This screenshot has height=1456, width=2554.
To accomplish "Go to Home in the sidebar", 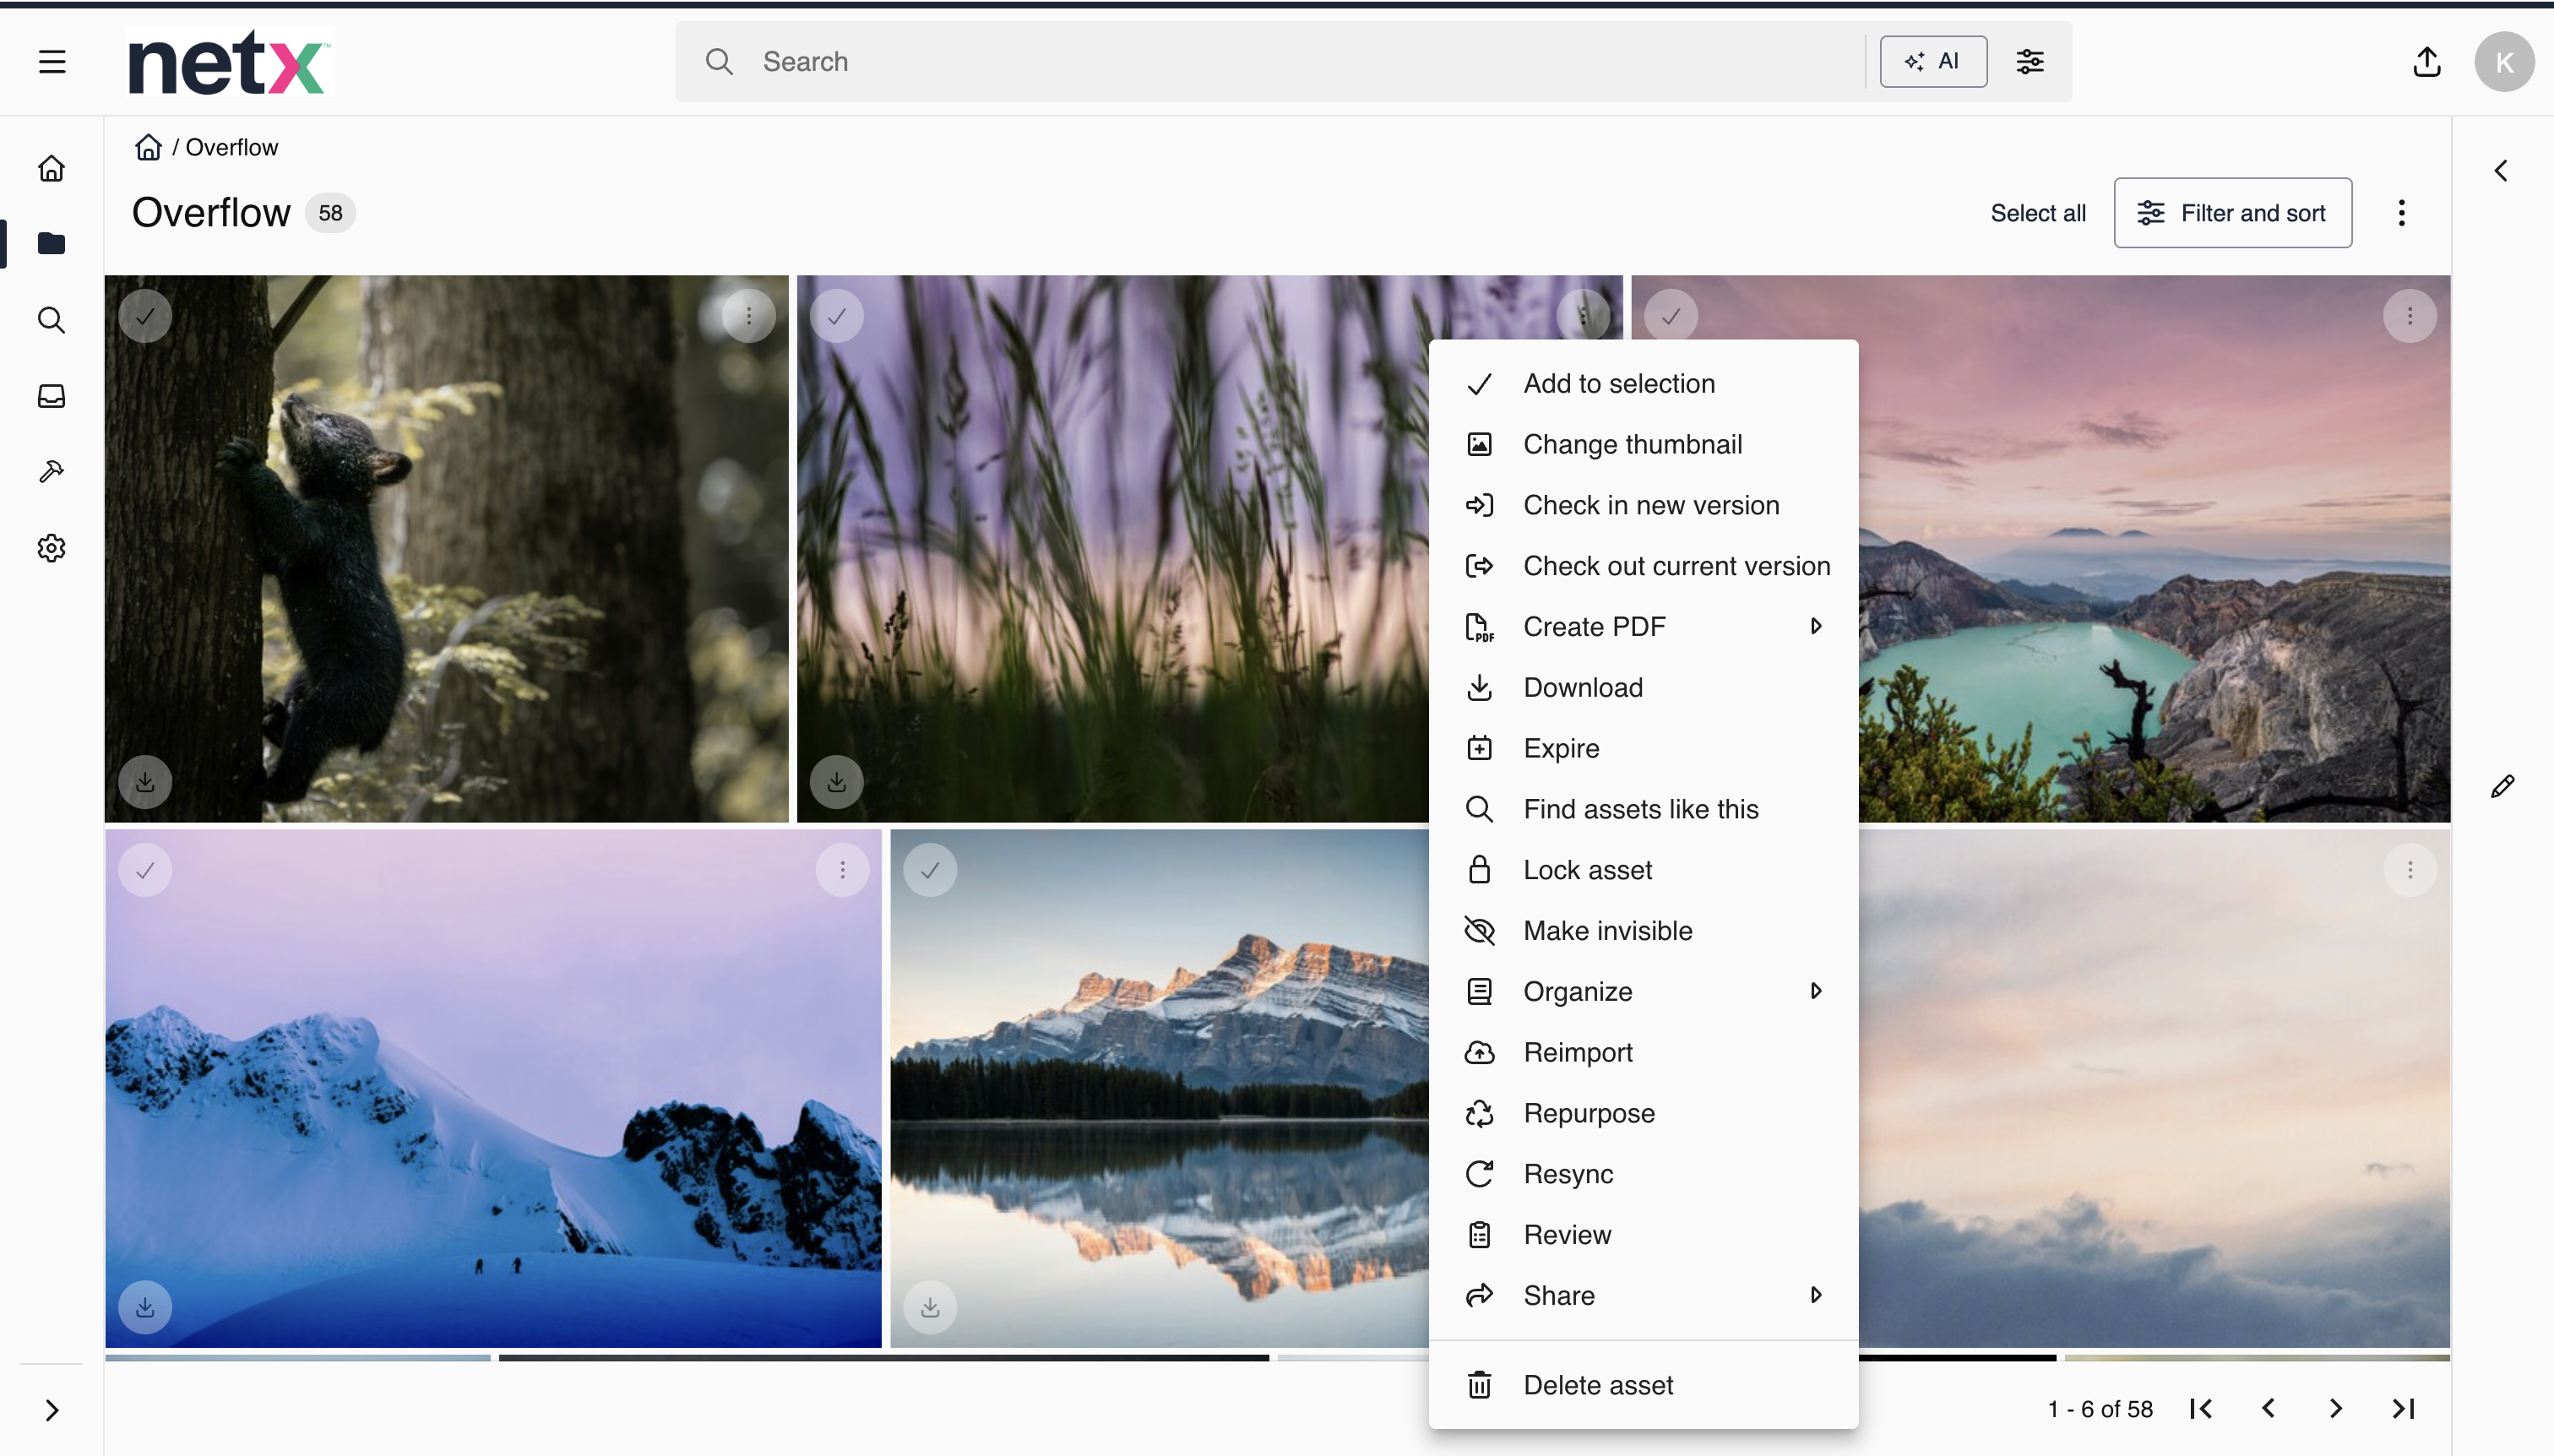I will pos(52,168).
